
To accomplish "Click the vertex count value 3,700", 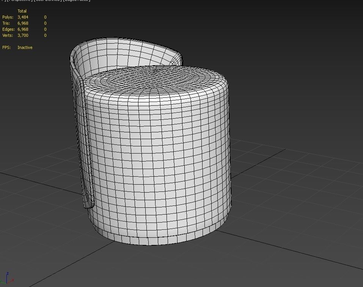I will (x=23, y=35).
